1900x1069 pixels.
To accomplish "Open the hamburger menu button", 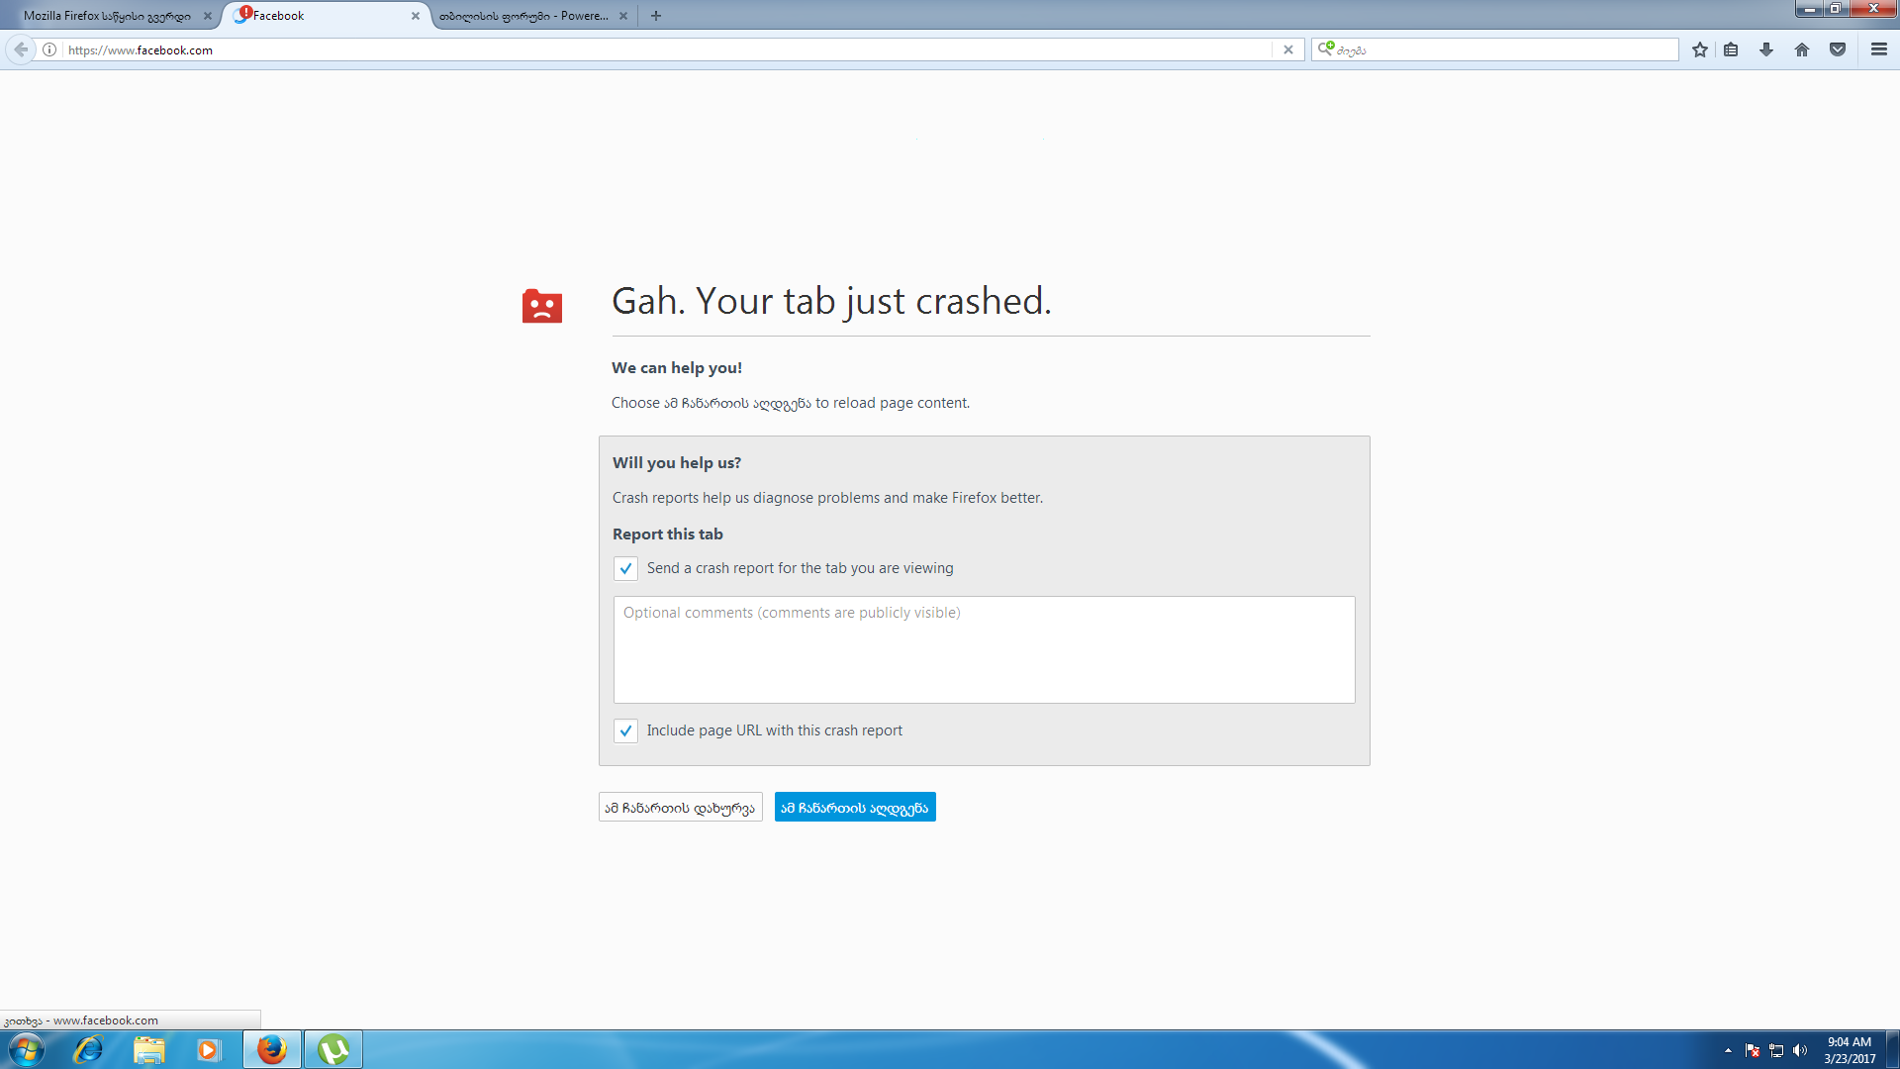I will pos(1879,49).
